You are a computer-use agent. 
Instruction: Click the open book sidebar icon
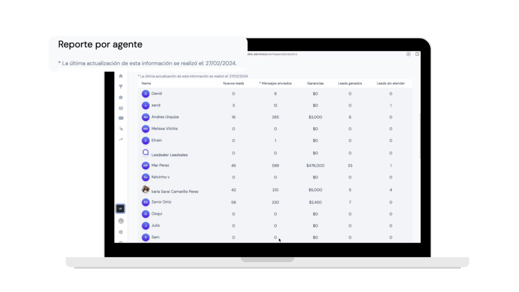tap(121, 108)
